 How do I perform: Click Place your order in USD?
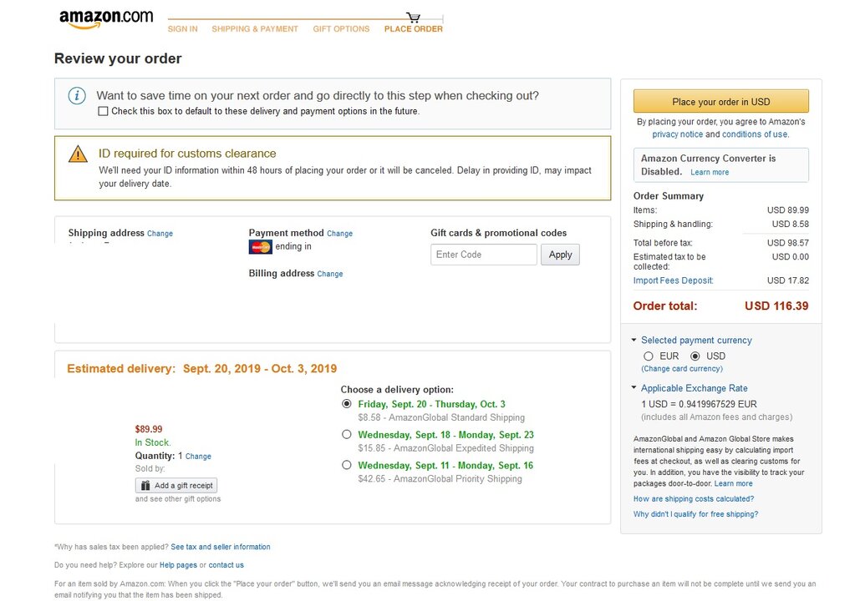click(720, 101)
